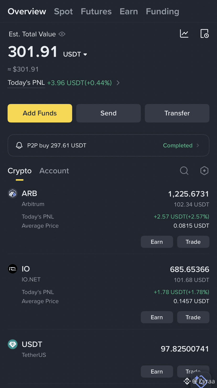Switch to the Account tab
This screenshot has height=388, width=217.
coord(54,171)
